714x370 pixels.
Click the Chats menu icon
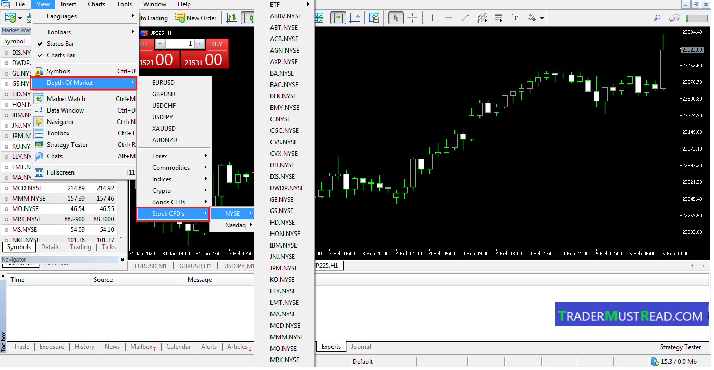(39, 156)
